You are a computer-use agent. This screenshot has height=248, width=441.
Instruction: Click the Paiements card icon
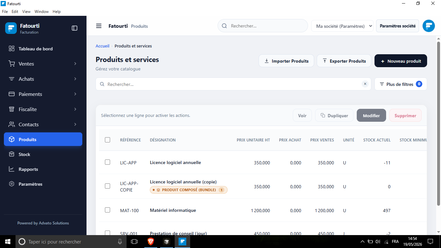12,94
